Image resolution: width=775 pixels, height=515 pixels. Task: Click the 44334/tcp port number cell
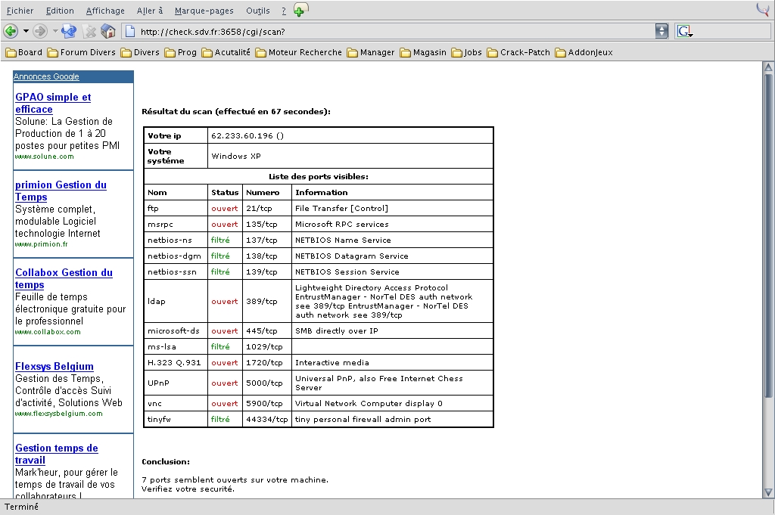point(267,419)
